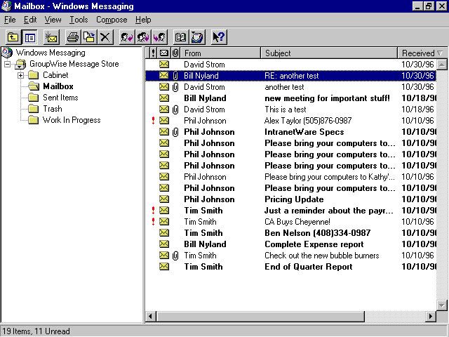Select 'End of Quarter Report' message

(290, 267)
